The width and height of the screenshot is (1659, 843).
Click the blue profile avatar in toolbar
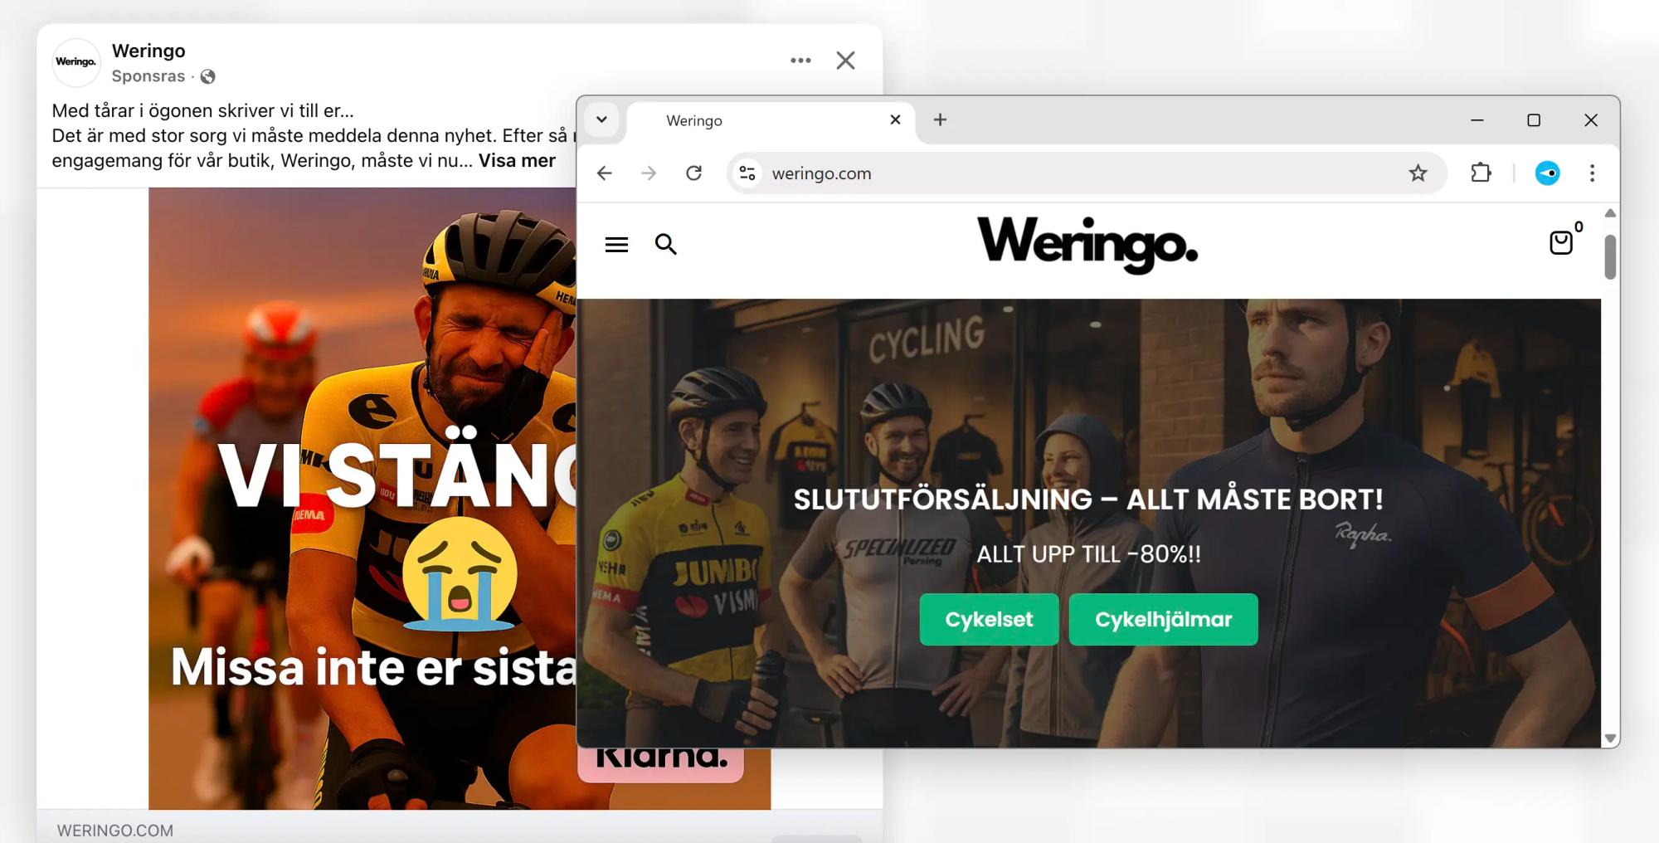point(1547,173)
